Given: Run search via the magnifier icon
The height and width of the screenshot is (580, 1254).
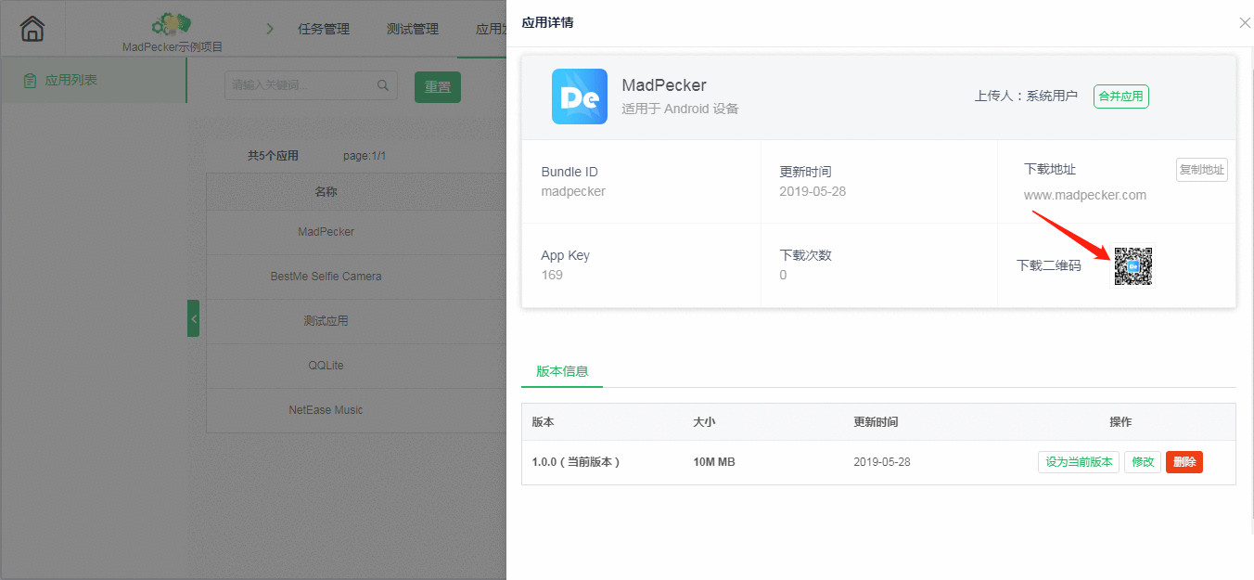Looking at the screenshot, I should coord(383,85).
